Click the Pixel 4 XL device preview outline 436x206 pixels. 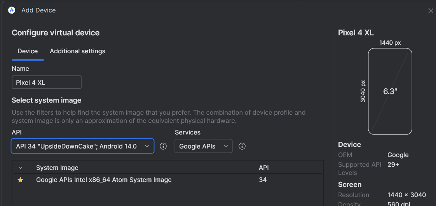pyautogui.click(x=390, y=91)
